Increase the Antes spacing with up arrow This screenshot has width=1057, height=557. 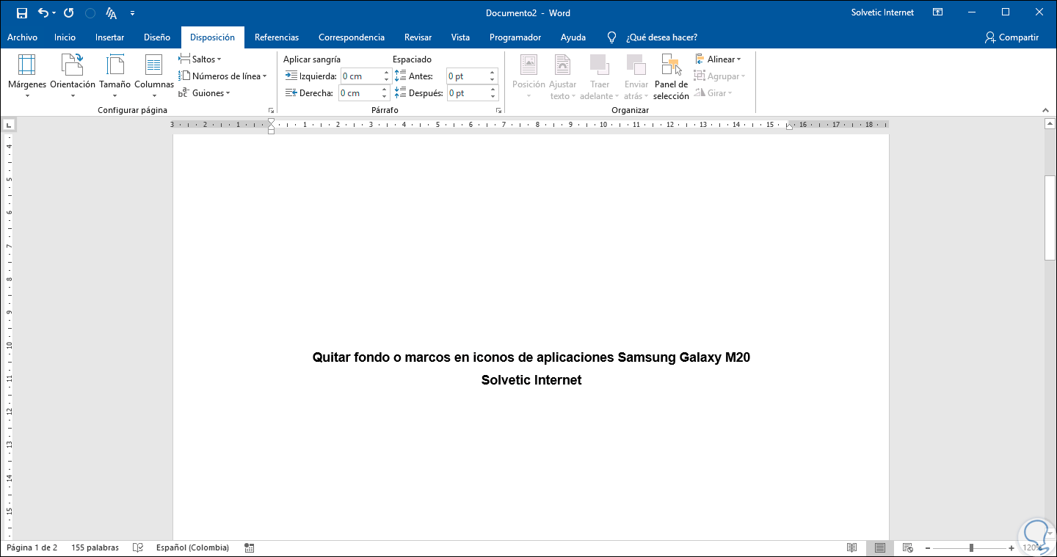493,73
